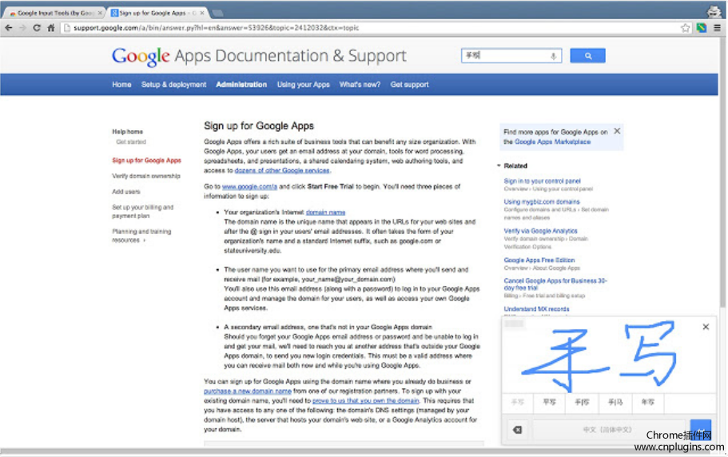Click the browser forward arrow
728x457 pixels.
pos(22,28)
